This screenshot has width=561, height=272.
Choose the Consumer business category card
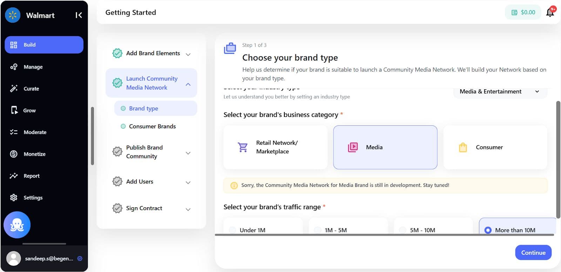pyautogui.click(x=495, y=147)
